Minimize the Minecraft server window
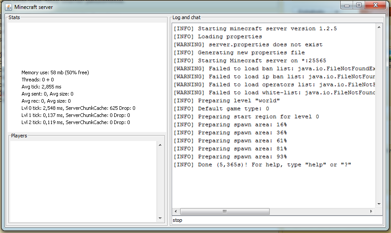 (346, 5)
